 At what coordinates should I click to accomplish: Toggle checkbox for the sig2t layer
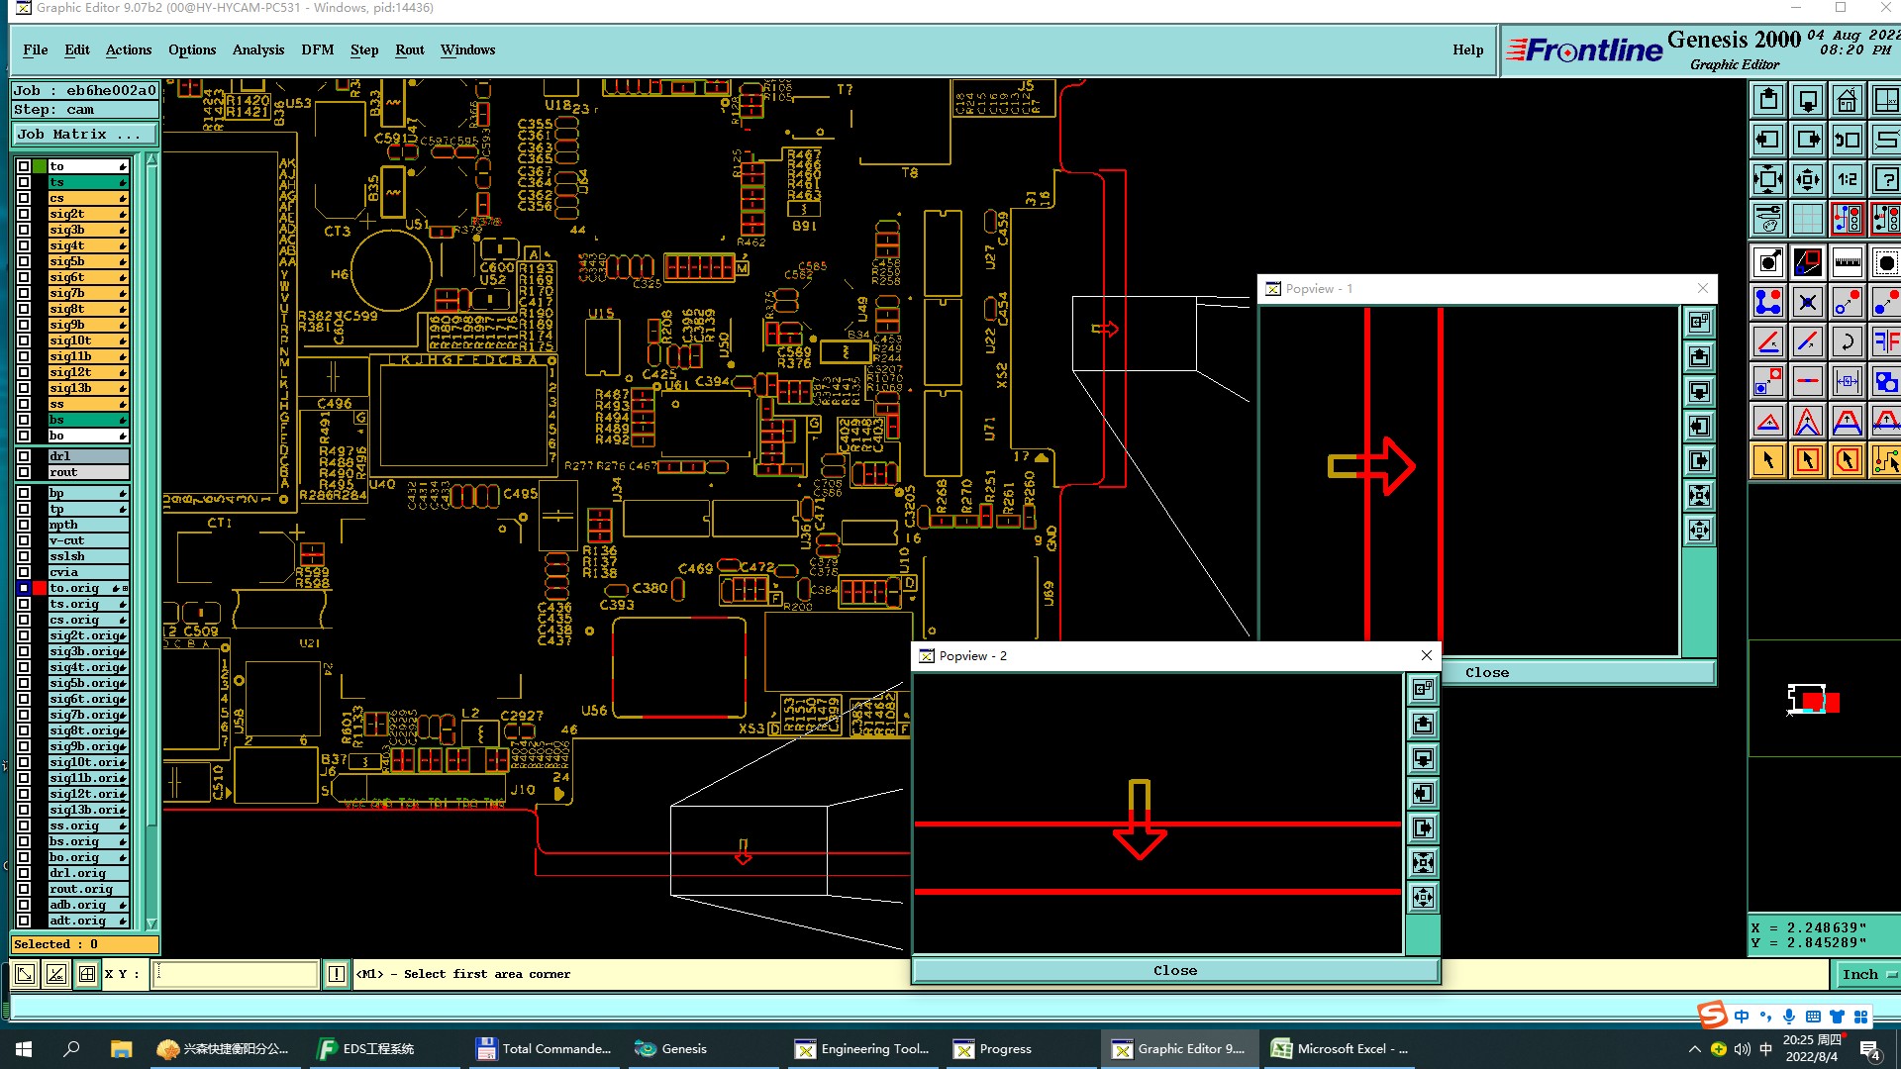[24, 214]
